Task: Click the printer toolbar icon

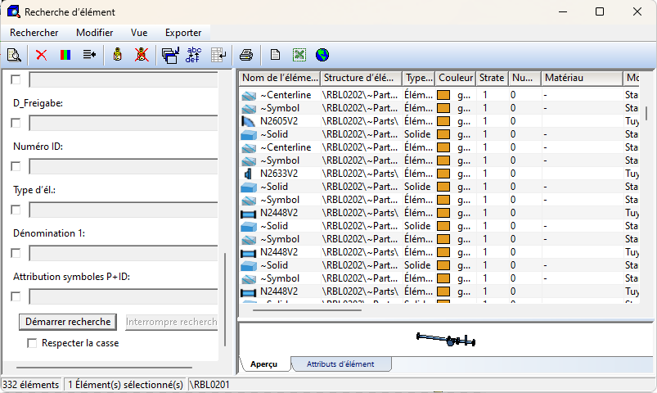Action: (246, 55)
